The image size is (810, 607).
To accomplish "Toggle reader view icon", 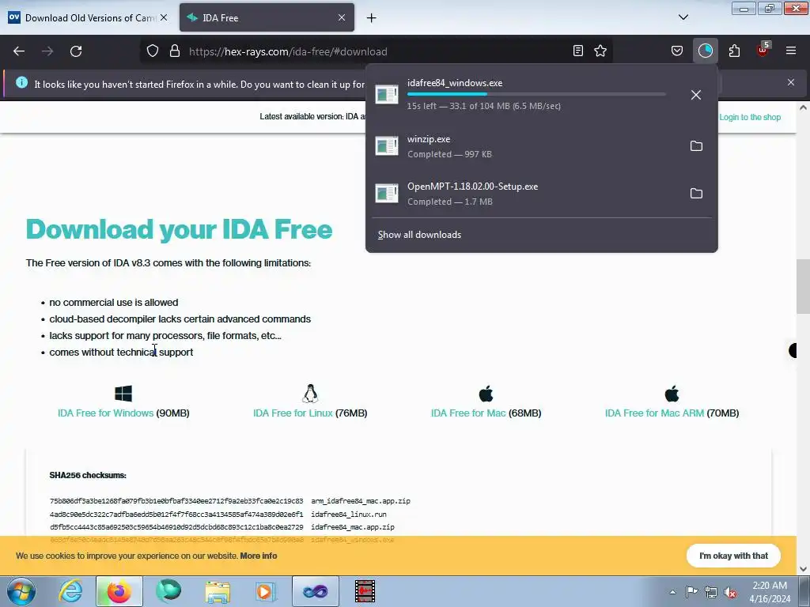I will 578,51.
